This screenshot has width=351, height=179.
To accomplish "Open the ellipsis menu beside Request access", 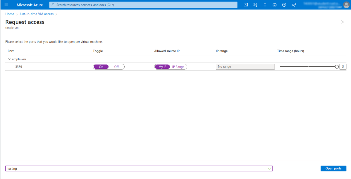I will click(x=52, y=22).
